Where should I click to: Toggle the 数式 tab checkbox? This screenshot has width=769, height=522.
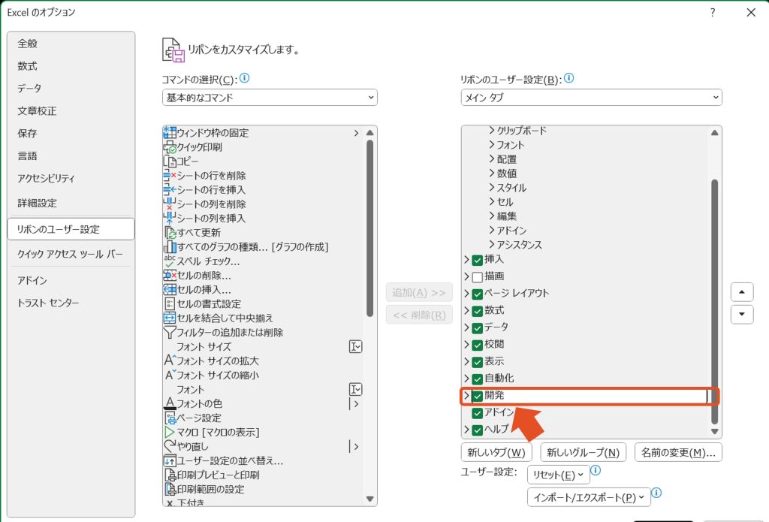click(477, 311)
